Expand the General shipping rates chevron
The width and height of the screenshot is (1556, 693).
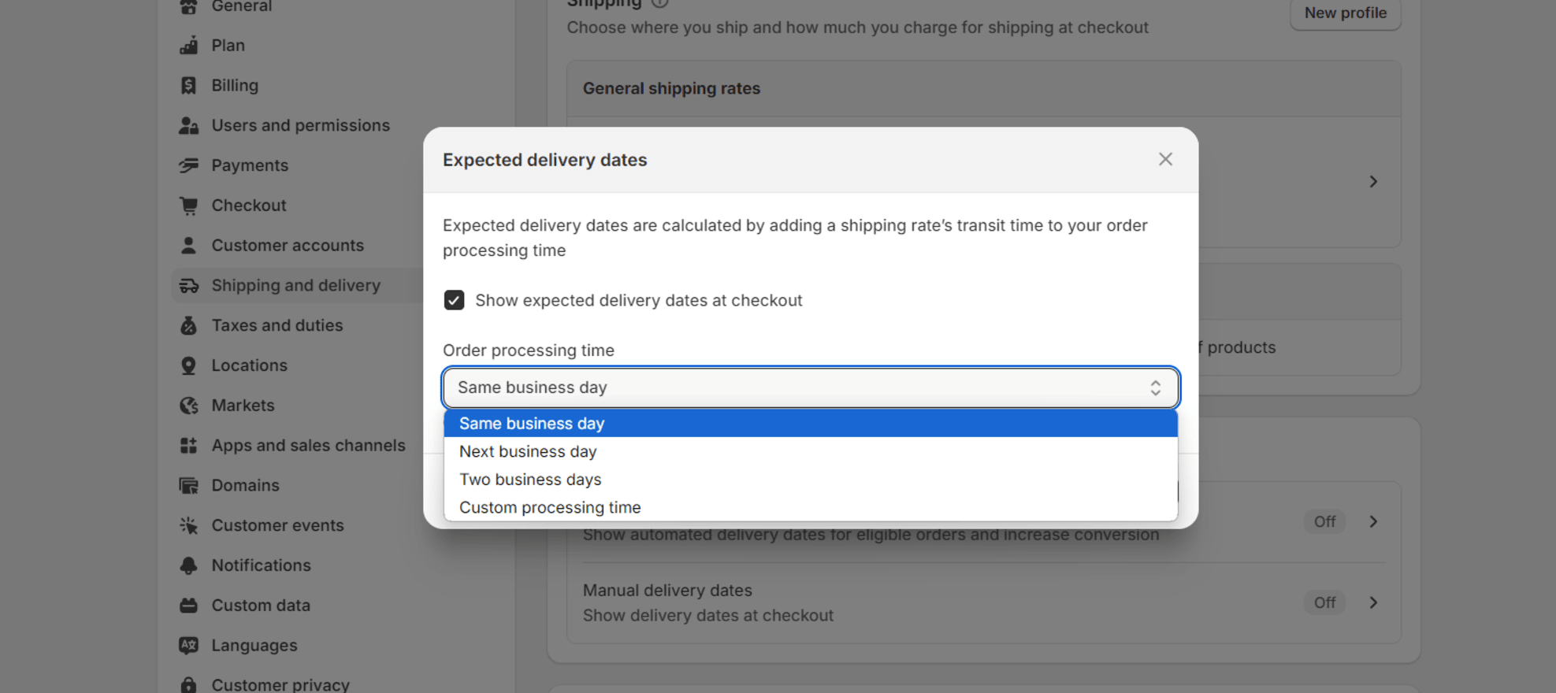point(1373,181)
